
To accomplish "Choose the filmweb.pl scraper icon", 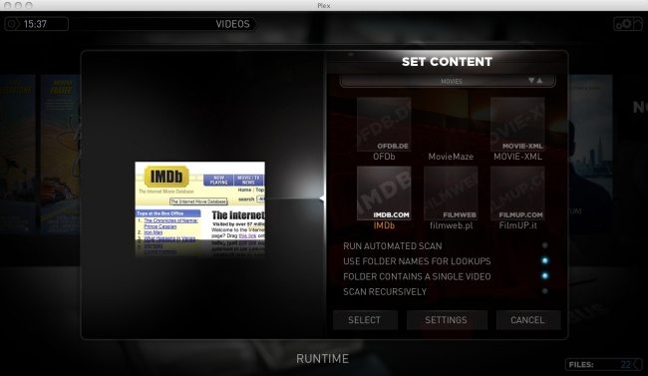I will [x=451, y=193].
